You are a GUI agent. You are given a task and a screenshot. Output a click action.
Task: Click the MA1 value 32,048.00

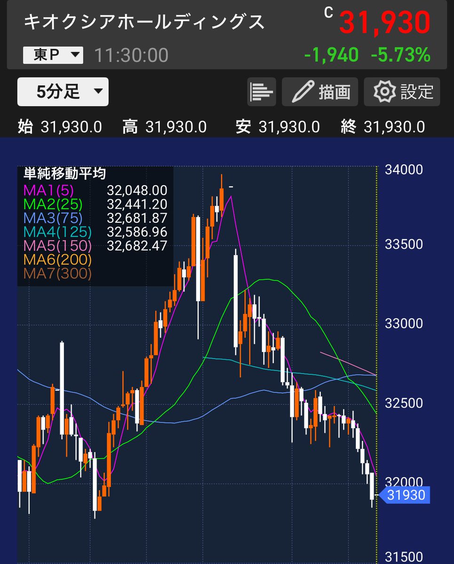tap(137, 190)
